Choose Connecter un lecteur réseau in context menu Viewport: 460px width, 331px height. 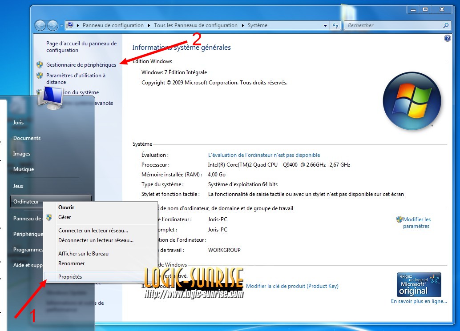coord(93,231)
